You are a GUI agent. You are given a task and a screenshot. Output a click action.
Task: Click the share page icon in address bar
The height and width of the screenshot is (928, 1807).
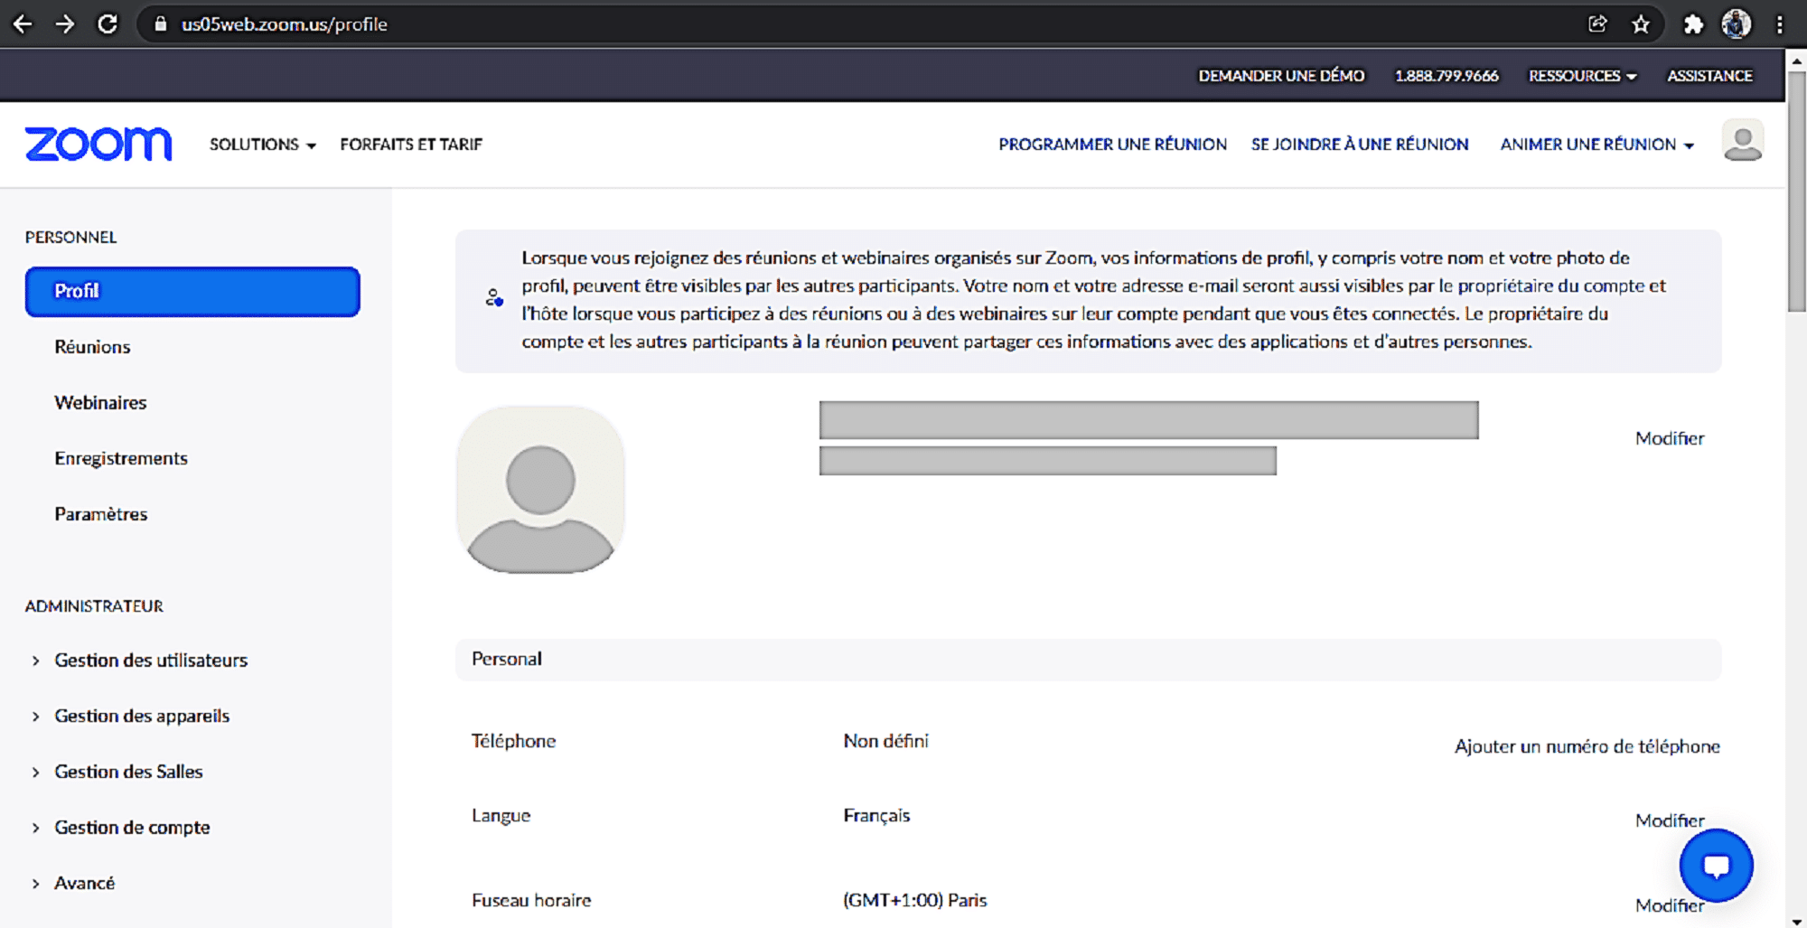pyautogui.click(x=1597, y=24)
